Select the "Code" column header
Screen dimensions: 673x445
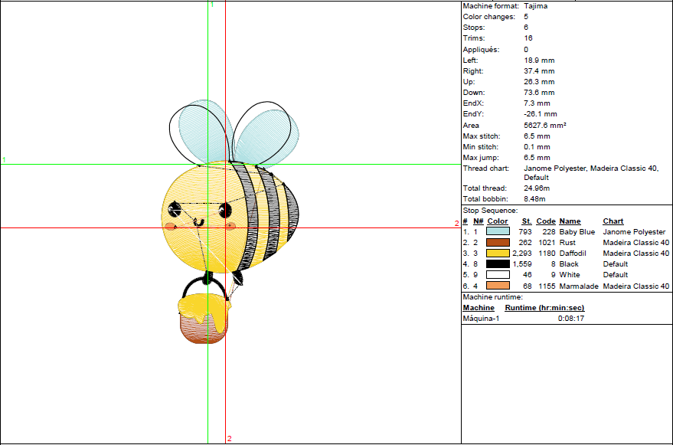pyautogui.click(x=545, y=221)
